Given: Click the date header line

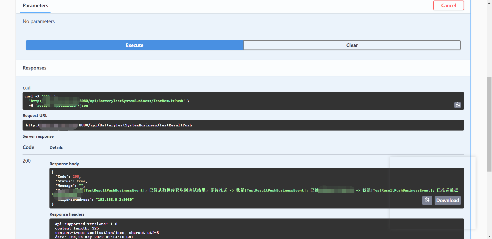Looking at the screenshot, I should click(94, 237).
